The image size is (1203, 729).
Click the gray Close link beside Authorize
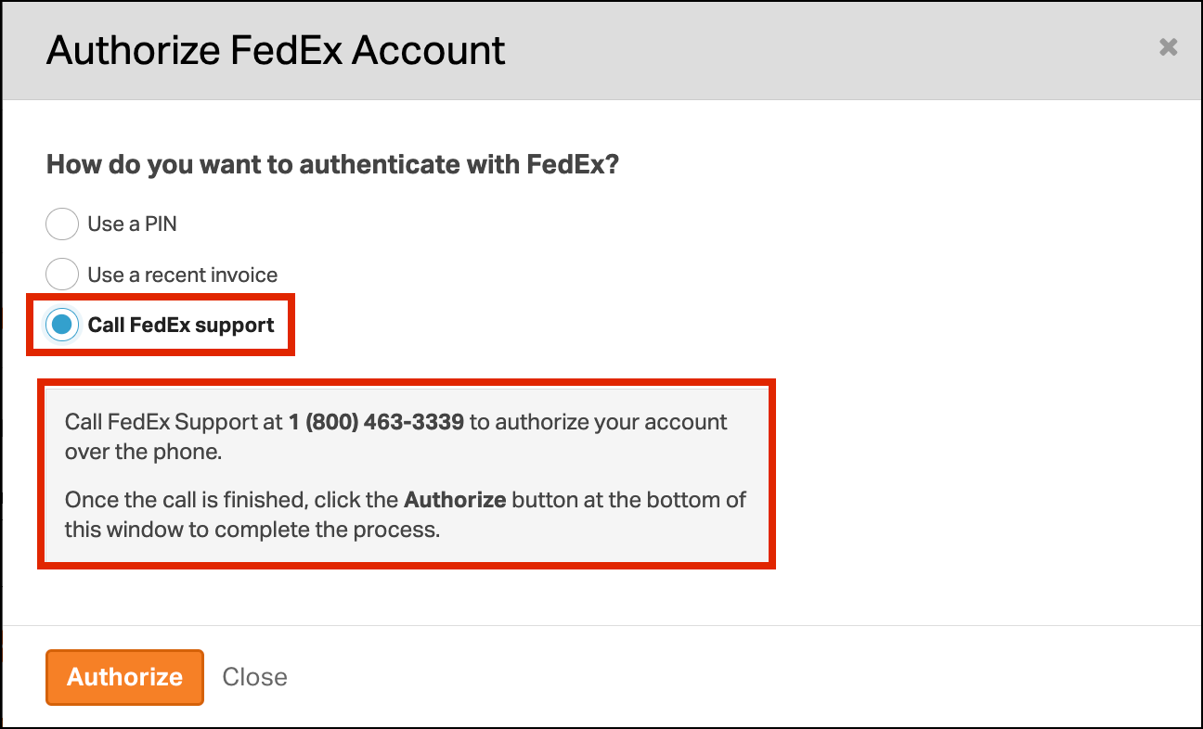click(255, 677)
